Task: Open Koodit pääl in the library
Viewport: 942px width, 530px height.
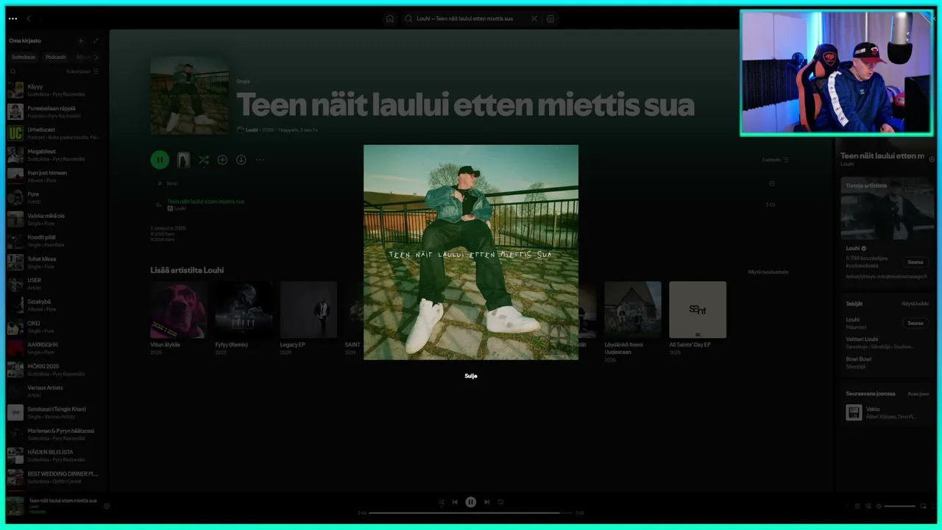Action: click(54, 241)
